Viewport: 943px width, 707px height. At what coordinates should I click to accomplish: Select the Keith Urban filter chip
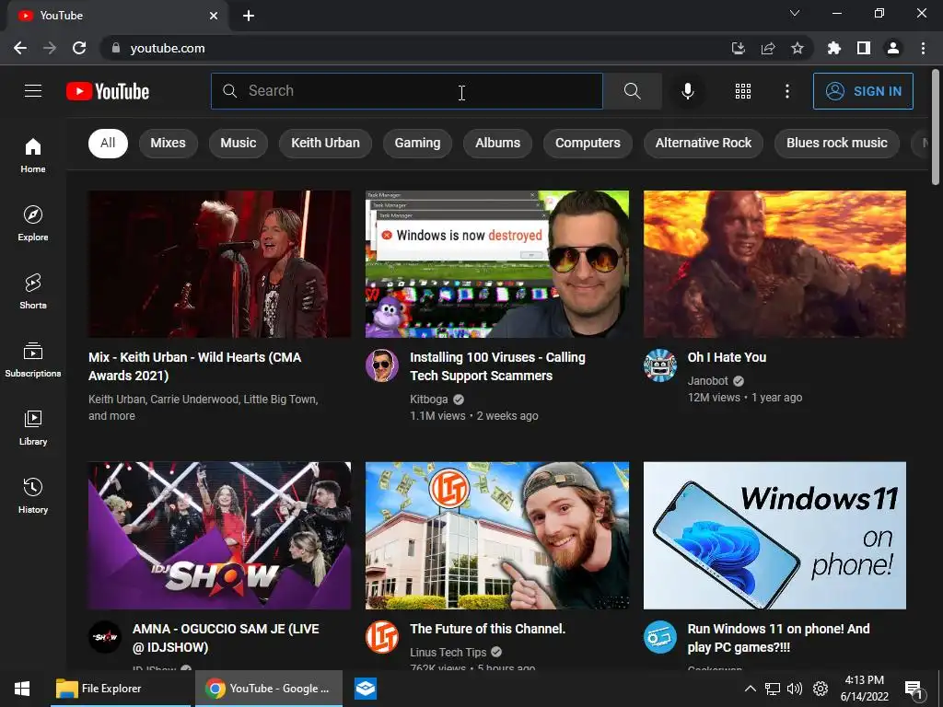(x=325, y=143)
